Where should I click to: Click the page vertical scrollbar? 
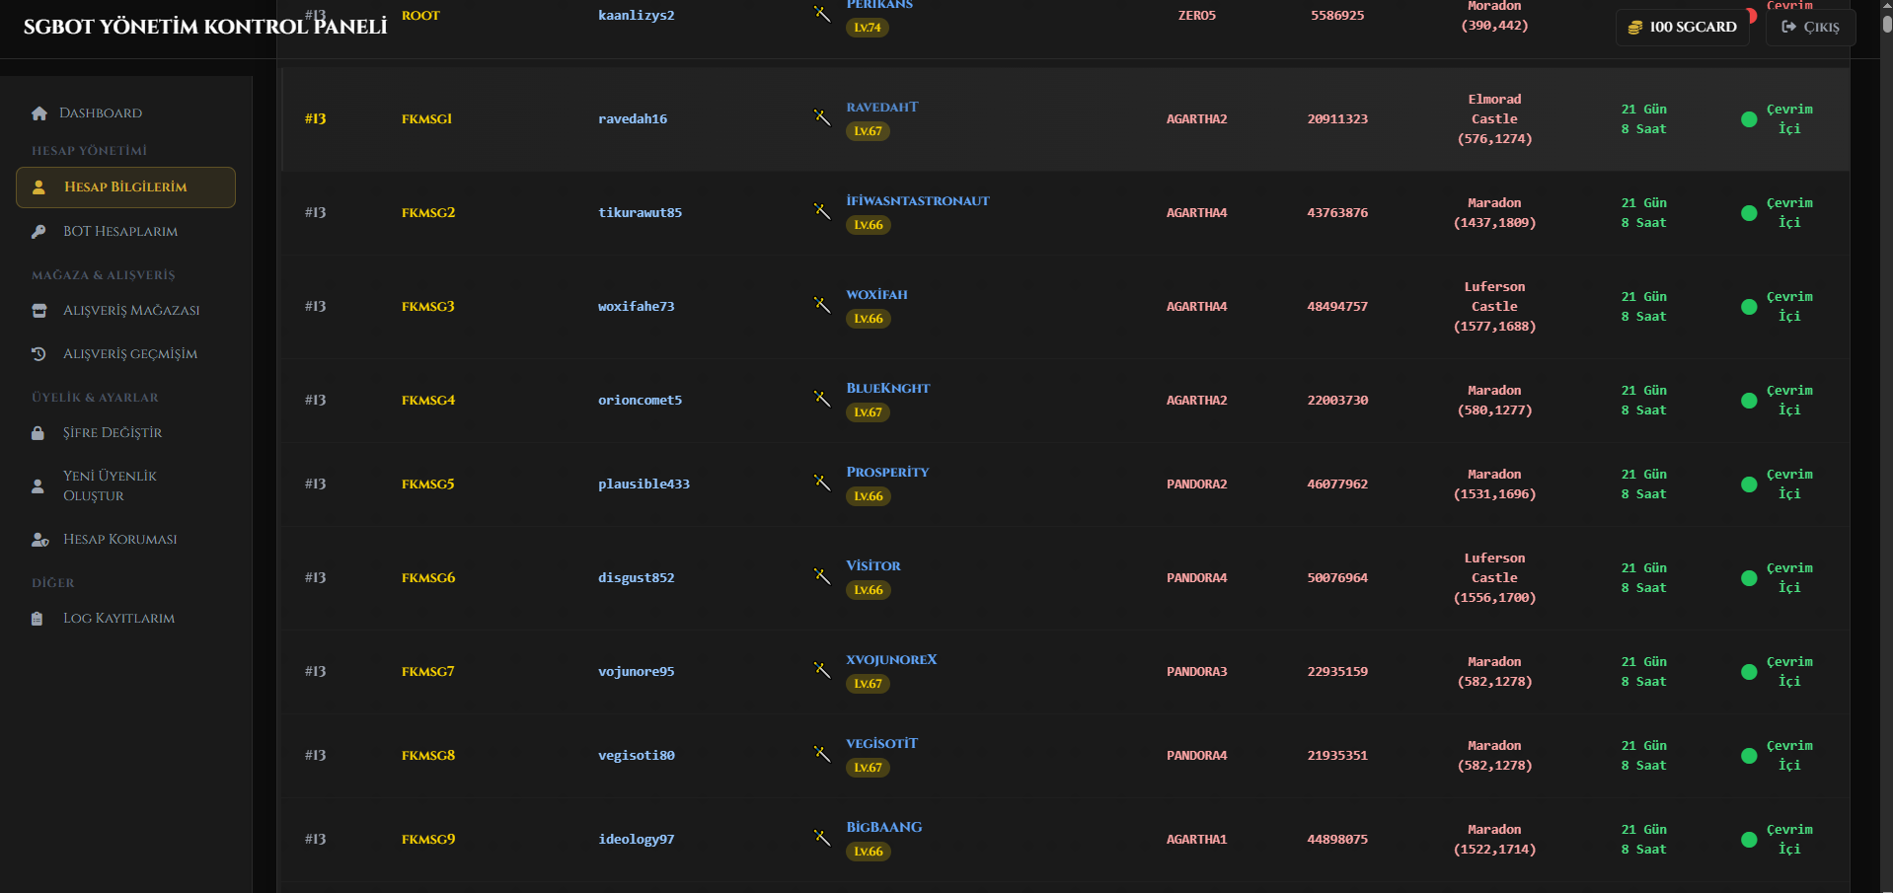click(x=1886, y=446)
